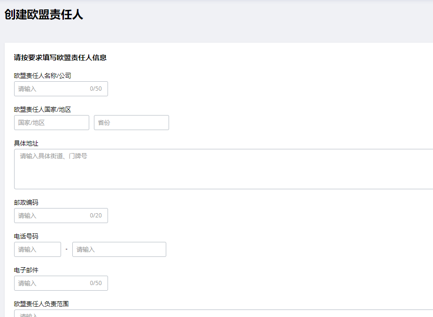Click the 欧盟责任人负责范围 label
The width and height of the screenshot is (433, 317).
tap(41, 304)
